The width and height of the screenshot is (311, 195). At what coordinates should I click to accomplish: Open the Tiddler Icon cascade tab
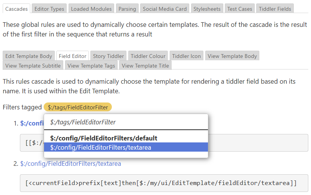(x=187, y=56)
